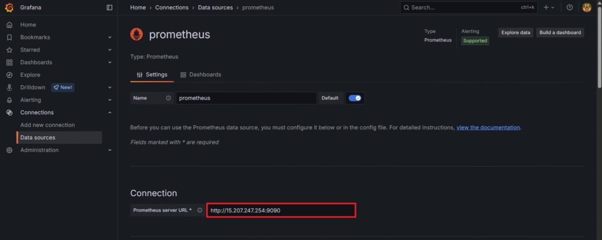
Task: Click the Type: Prometheus text
Action: (155, 57)
